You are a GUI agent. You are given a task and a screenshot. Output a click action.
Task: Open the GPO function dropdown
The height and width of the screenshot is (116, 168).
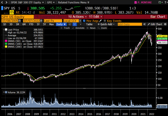51,2
